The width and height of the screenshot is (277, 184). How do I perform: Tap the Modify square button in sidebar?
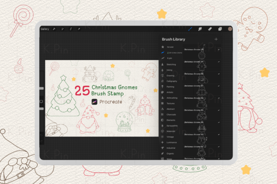click(x=41, y=102)
